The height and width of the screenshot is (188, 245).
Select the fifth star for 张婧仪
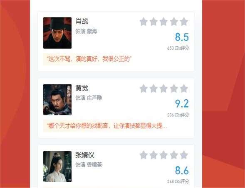tap(184, 155)
